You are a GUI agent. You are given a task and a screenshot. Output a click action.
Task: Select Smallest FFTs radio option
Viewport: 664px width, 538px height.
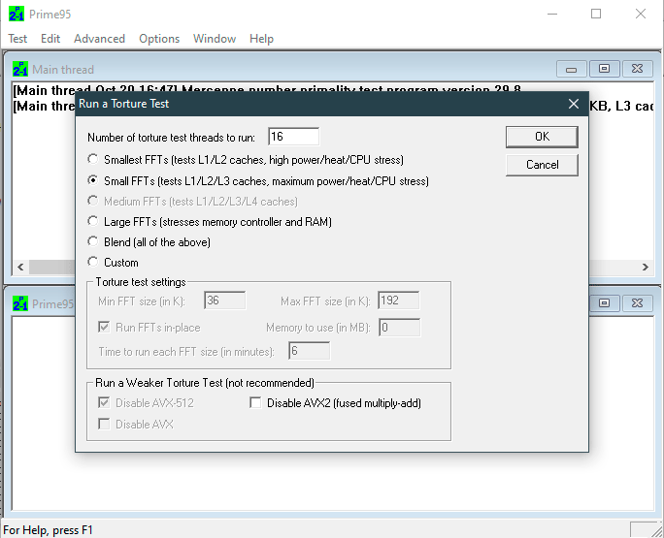[x=246, y=159]
